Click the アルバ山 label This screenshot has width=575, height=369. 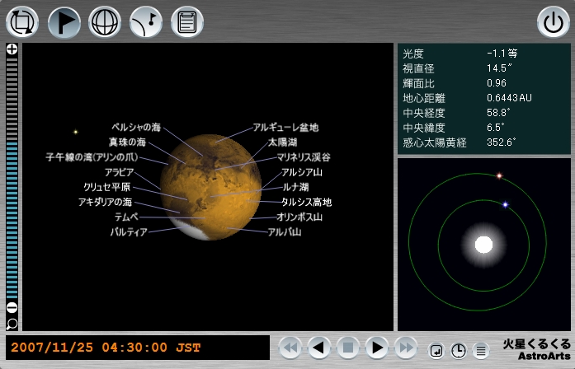(285, 232)
